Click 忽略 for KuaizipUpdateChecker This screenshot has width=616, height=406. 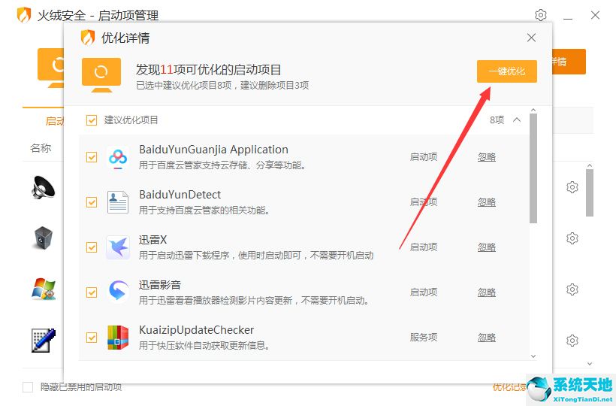(x=486, y=338)
